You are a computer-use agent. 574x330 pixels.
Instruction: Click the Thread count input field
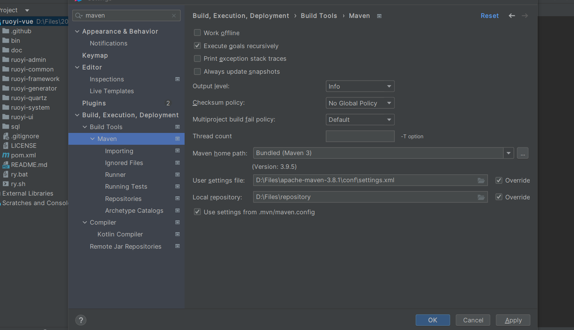(x=360, y=136)
